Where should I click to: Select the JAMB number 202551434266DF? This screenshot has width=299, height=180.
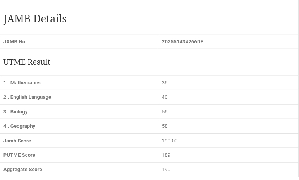click(182, 42)
